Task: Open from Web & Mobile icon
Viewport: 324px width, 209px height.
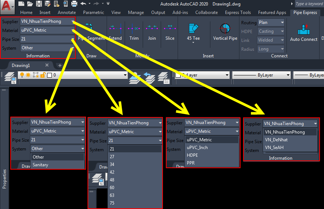Action: click(x=57, y=4)
